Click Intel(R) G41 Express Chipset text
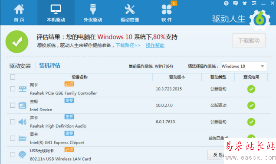Viewport: 276px width, 164px height. click(x=57, y=142)
